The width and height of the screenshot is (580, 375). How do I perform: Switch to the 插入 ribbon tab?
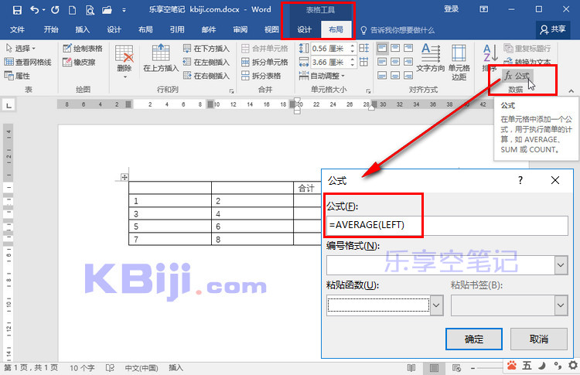[82, 29]
